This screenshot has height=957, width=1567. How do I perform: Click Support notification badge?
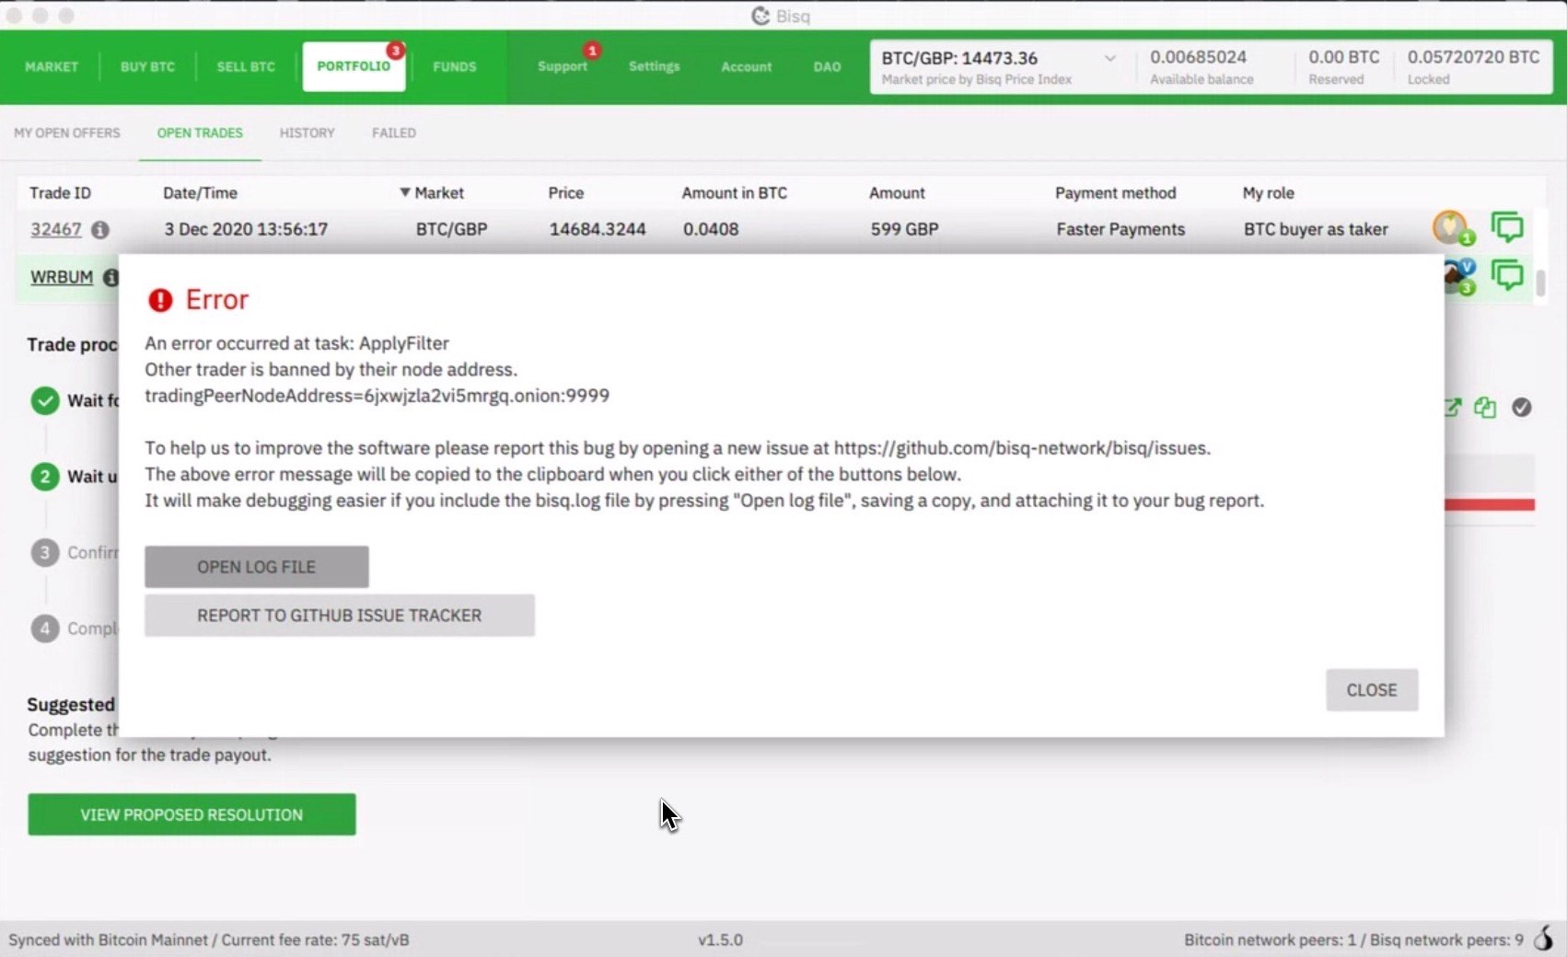(x=592, y=51)
